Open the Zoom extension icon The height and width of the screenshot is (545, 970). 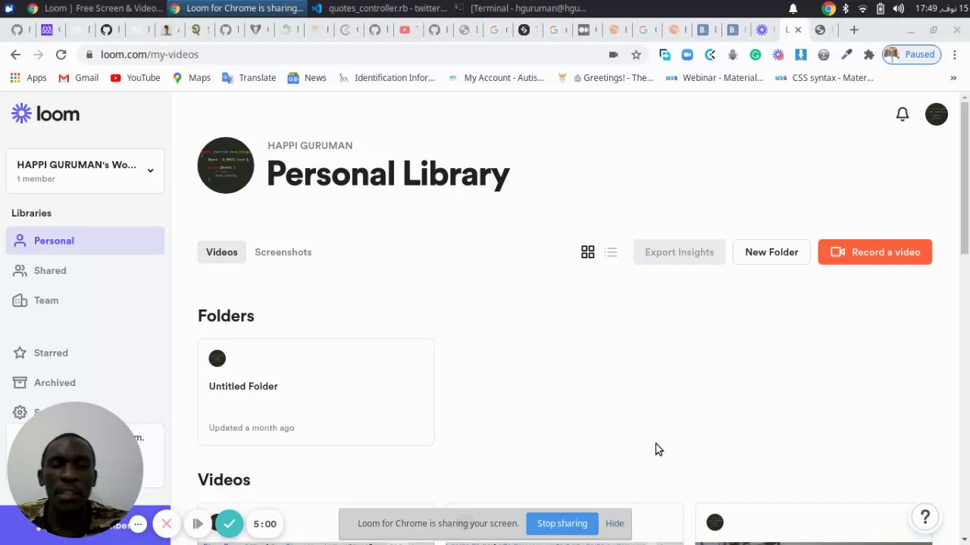point(687,54)
